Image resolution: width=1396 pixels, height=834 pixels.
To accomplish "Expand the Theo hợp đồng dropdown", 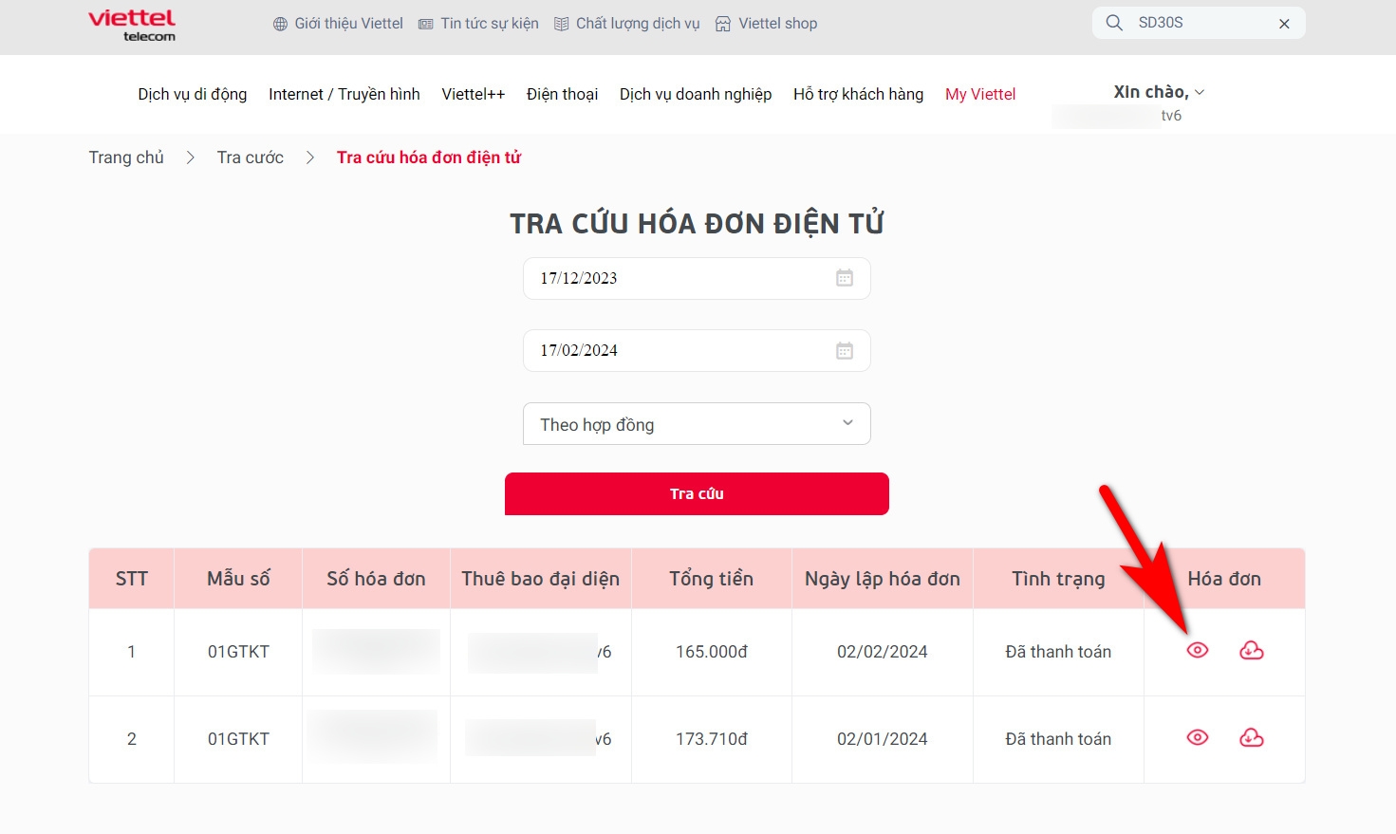I will [697, 424].
